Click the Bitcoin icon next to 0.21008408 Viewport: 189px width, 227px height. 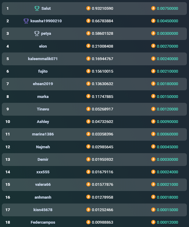88,46
